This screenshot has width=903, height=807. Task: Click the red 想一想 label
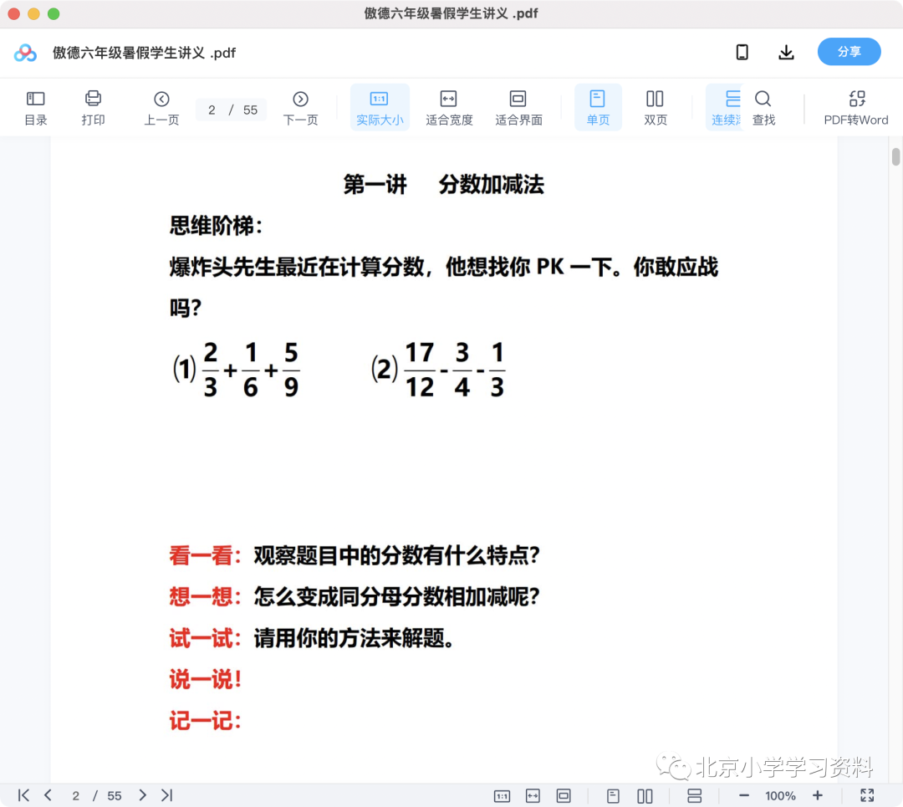[205, 597]
